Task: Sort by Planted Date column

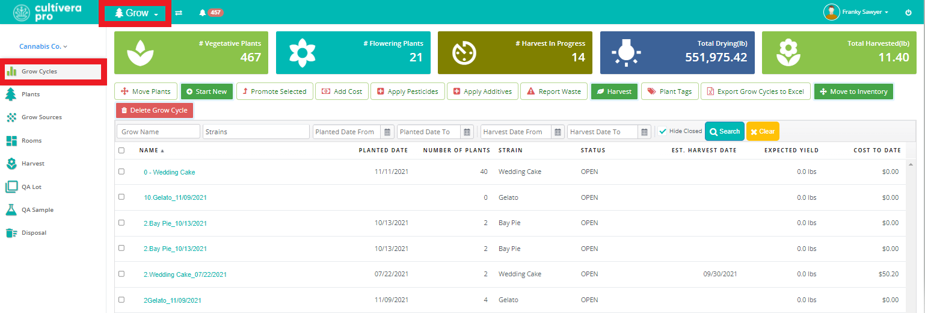Action: 383,150
